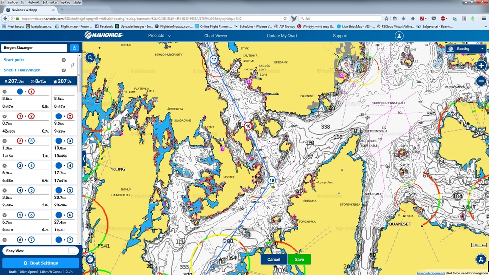The width and height of the screenshot is (489, 275).
Task: Zoom out the chart with minus button
Action: point(481,81)
